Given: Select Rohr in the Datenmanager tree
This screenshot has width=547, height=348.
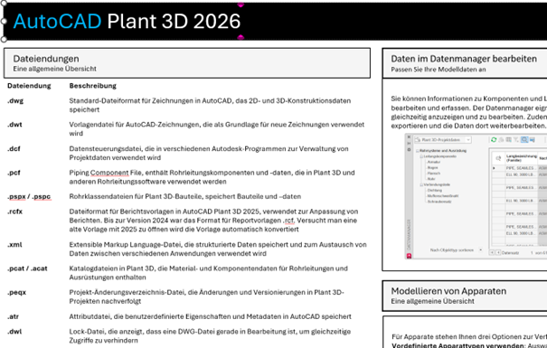Looking at the screenshot, I should [x=431, y=179].
